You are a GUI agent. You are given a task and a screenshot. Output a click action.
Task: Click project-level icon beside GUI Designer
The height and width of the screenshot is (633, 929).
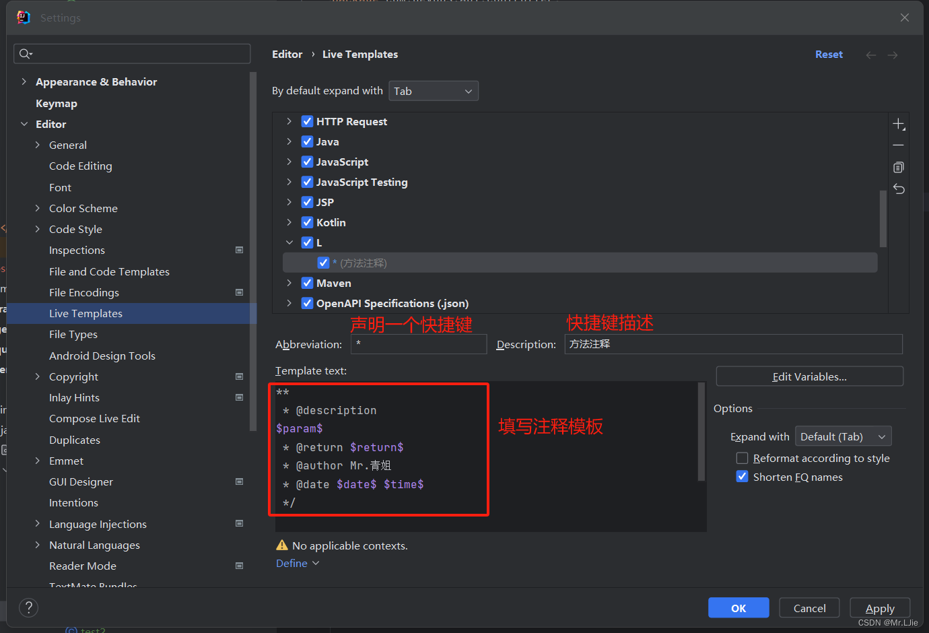pos(239,481)
